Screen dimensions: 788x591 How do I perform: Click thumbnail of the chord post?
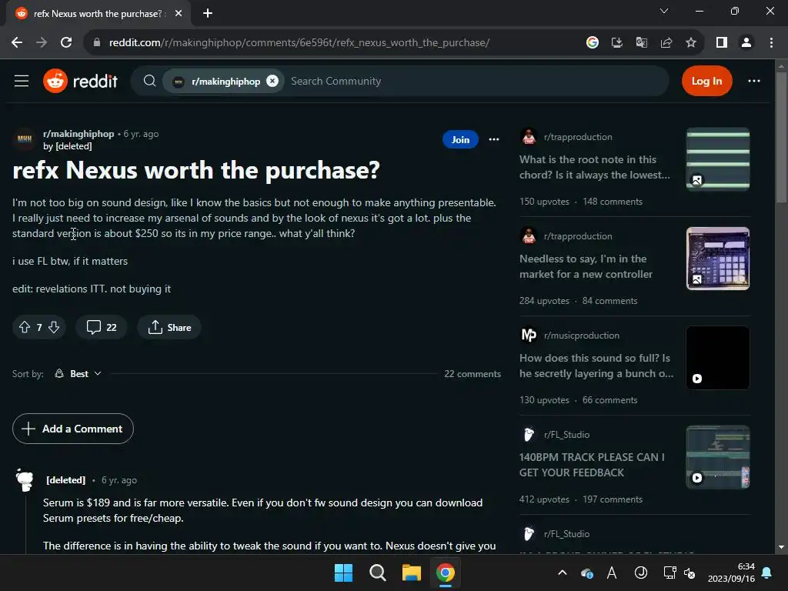tap(718, 159)
